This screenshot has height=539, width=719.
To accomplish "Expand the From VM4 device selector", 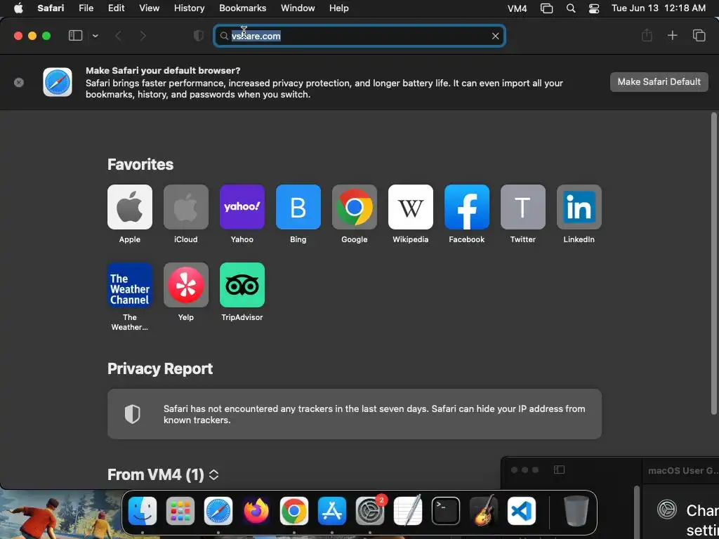I will coord(213,474).
